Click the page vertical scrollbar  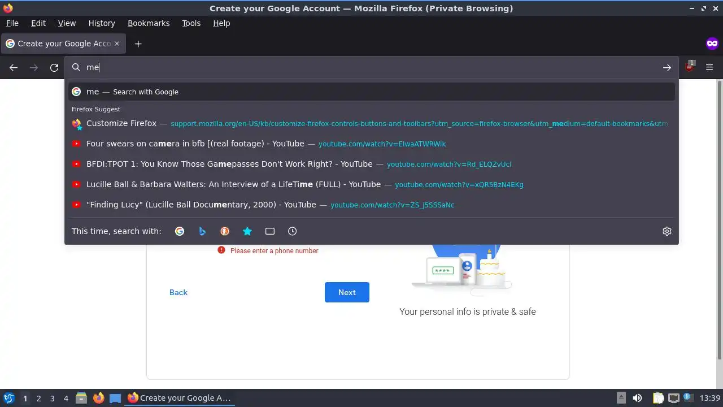pyautogui.click(x=719, y=219)
